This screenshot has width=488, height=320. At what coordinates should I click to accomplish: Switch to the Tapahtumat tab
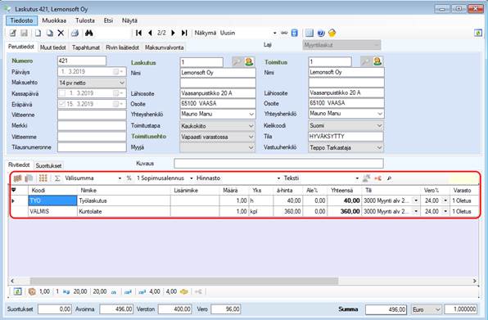tap(86, 47)
